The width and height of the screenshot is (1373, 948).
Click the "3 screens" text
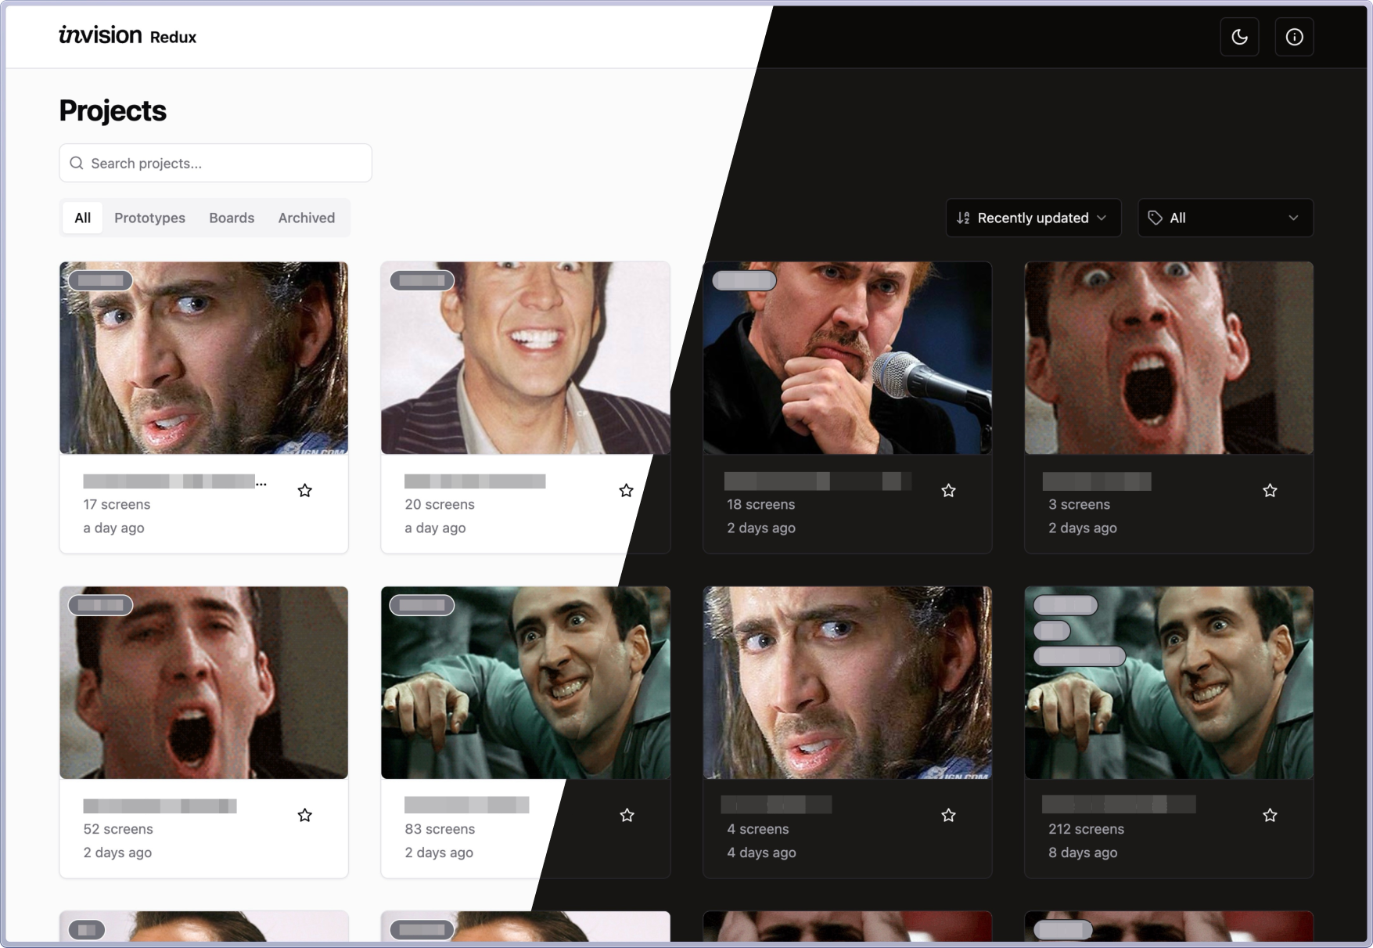click(1079, 504)
